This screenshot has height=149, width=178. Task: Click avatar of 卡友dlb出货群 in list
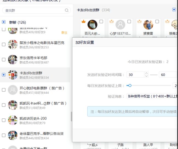click(x=13, y=75)
